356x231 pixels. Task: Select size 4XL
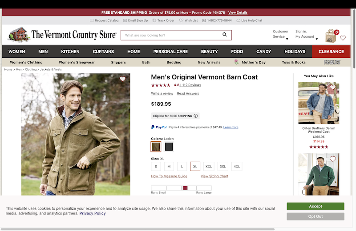(x=237, y=167)
